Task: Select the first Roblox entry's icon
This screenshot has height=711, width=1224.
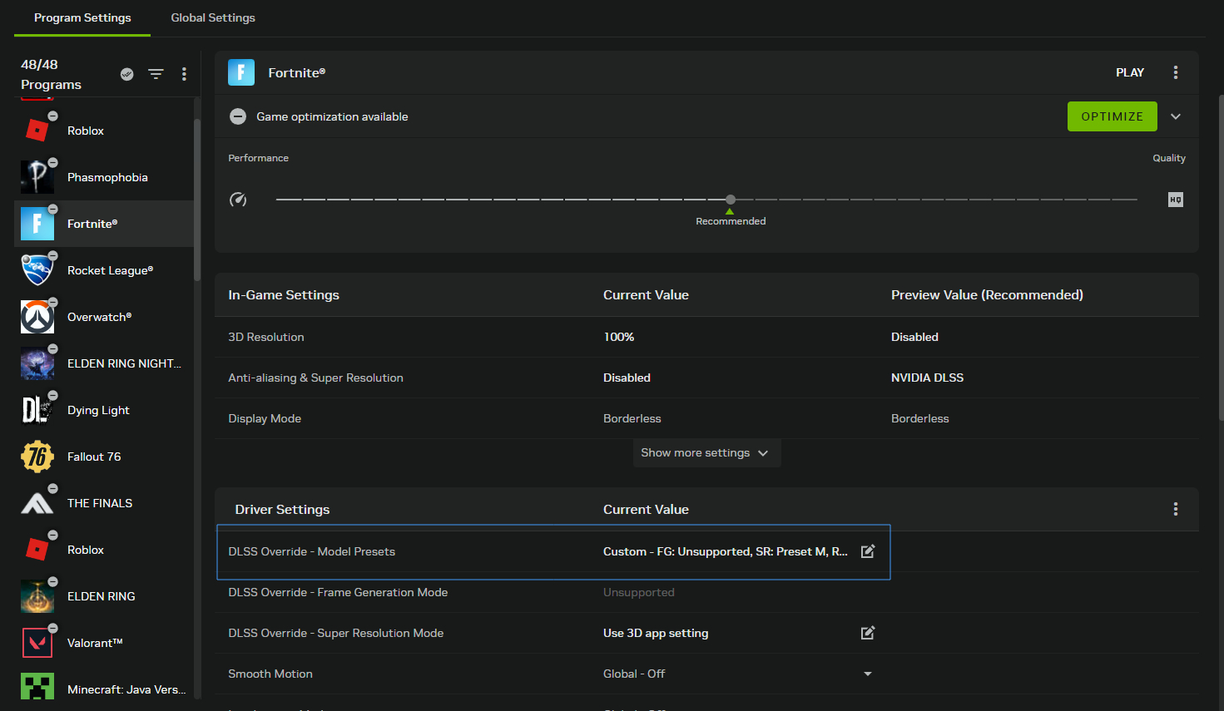Action: [37, 131]
